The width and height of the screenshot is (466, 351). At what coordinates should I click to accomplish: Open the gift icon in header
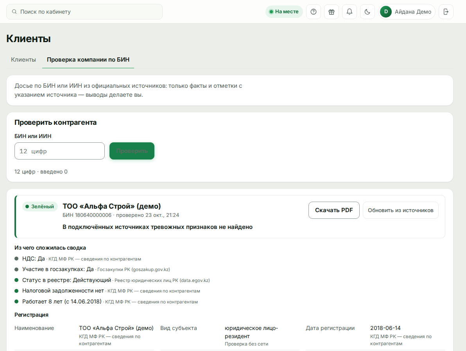pyautogui.click(x=332, y=12)
